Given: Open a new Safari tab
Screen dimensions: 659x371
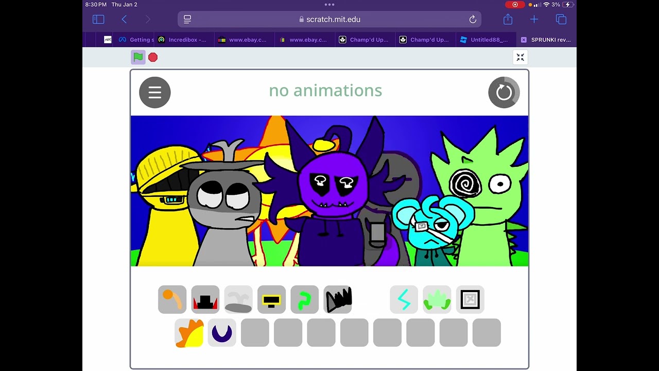Looking at the screenshot, I should 534,20.
